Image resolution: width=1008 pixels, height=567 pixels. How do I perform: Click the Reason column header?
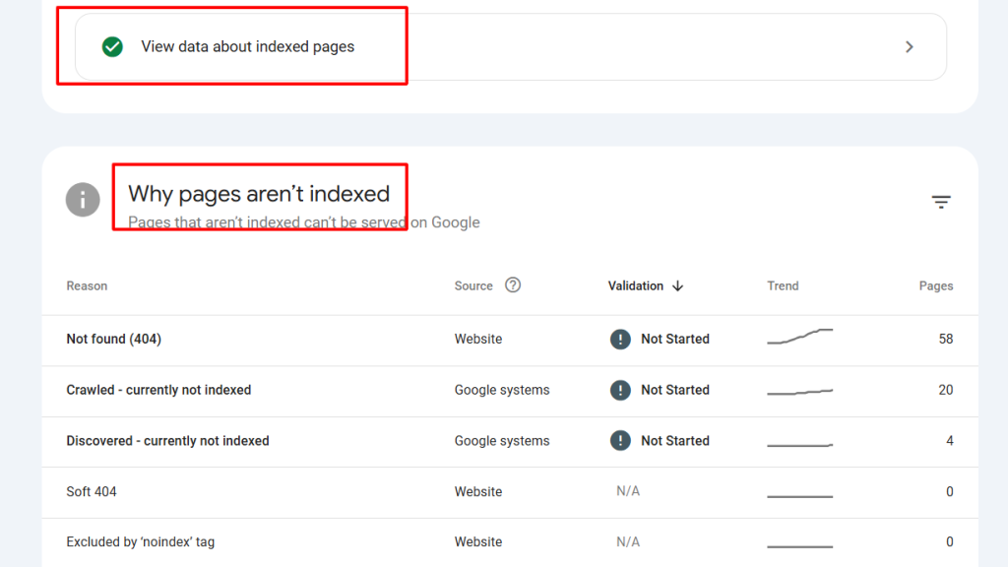coord(87,285)
